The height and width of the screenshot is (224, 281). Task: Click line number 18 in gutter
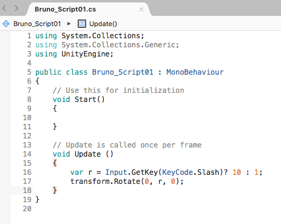coord(27,191)
